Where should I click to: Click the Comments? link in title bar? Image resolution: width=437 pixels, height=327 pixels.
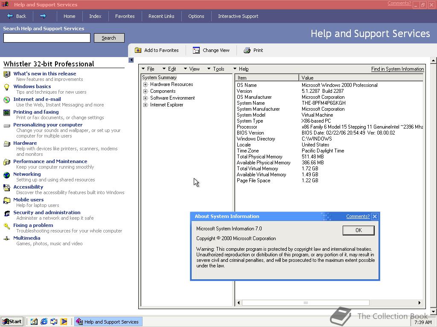pos(399,3)
